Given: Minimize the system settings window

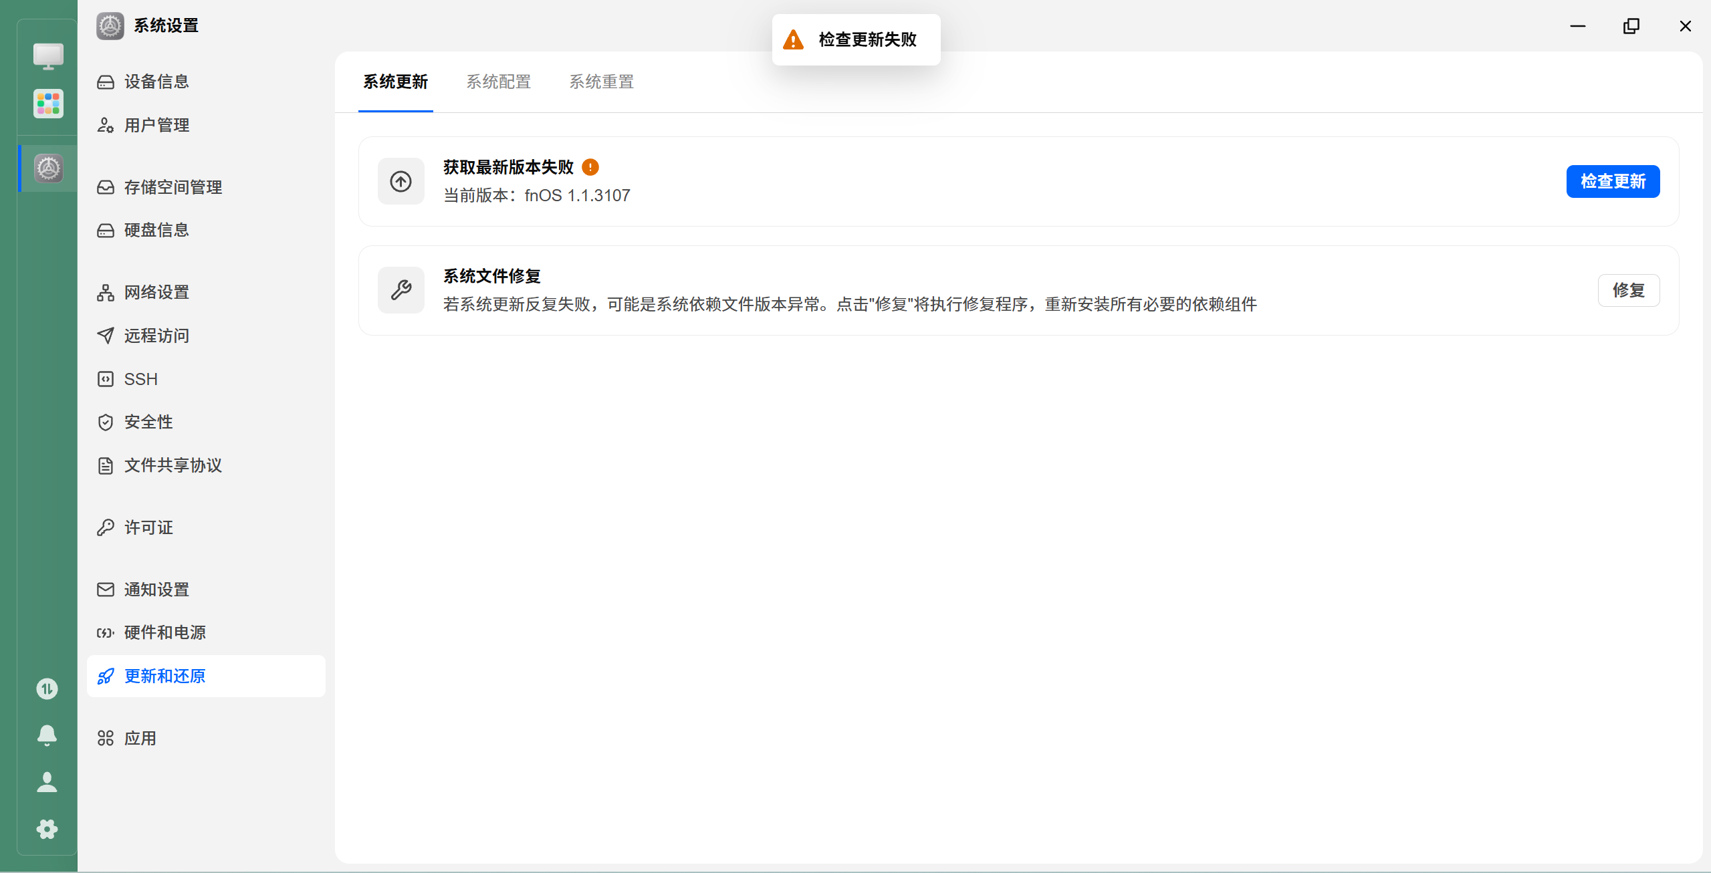Looking at the screenshot, I should 1578,26.
